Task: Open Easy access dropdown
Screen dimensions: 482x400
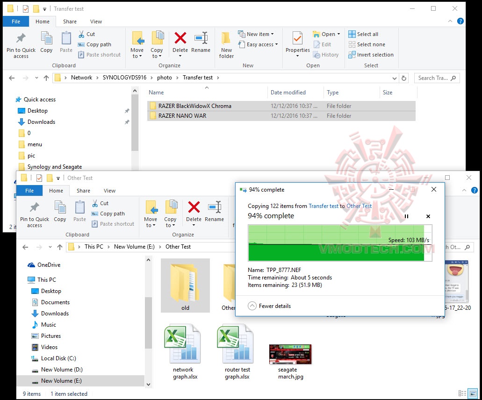Action: 258,44
